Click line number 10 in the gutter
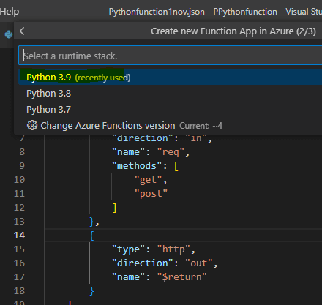 tap(19, 180)
